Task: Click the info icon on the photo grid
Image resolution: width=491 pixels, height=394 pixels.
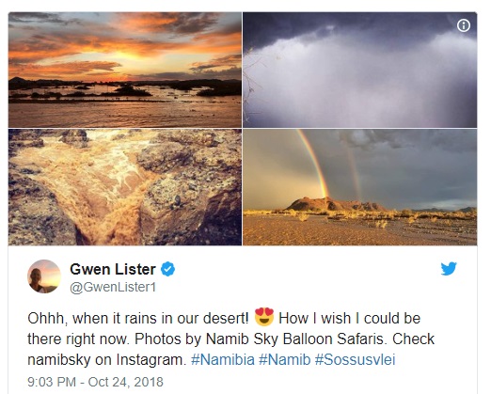Action: [x=464, y=25]
